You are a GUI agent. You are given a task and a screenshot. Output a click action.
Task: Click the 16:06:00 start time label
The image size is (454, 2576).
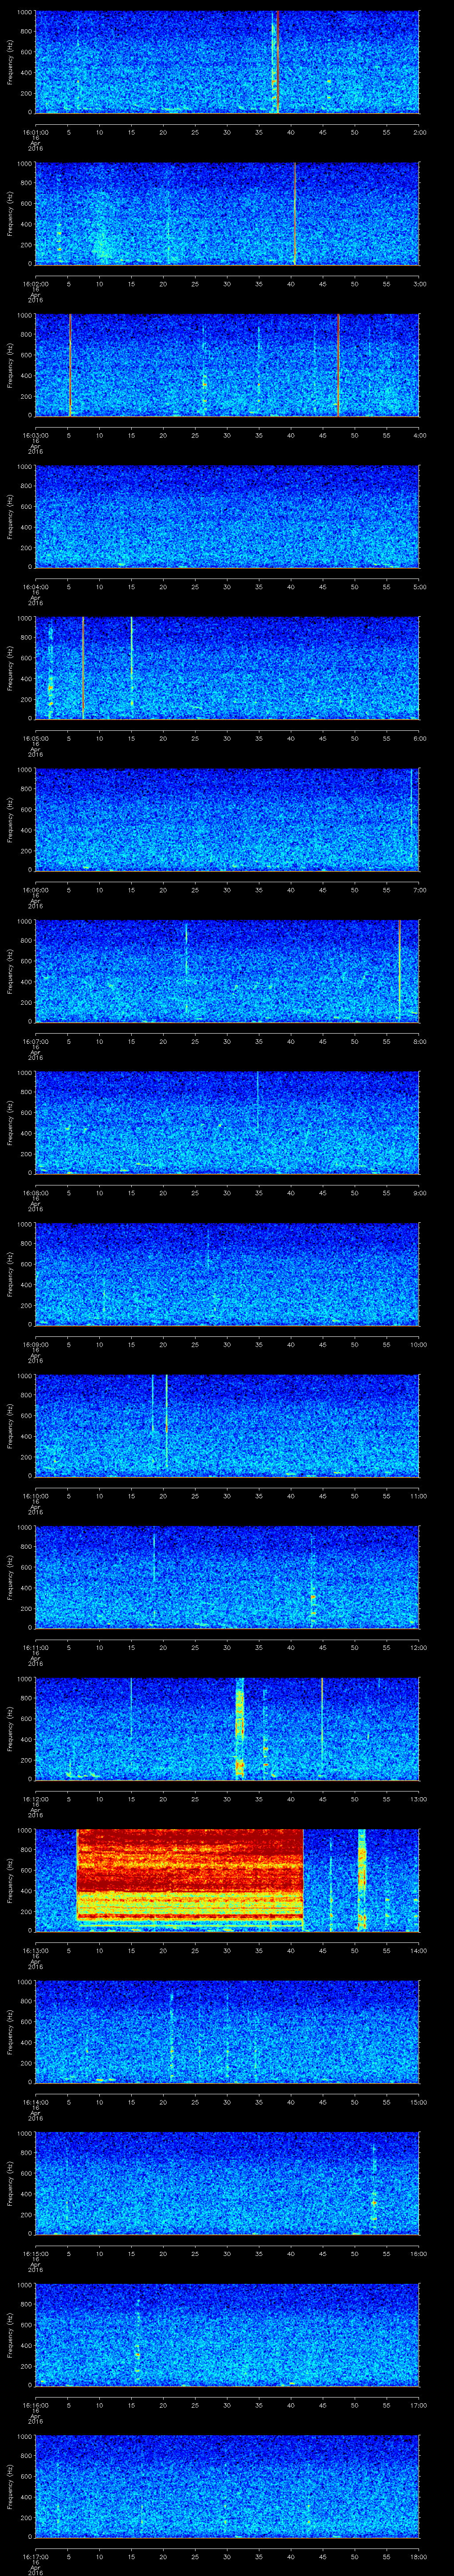click(35, 890)
